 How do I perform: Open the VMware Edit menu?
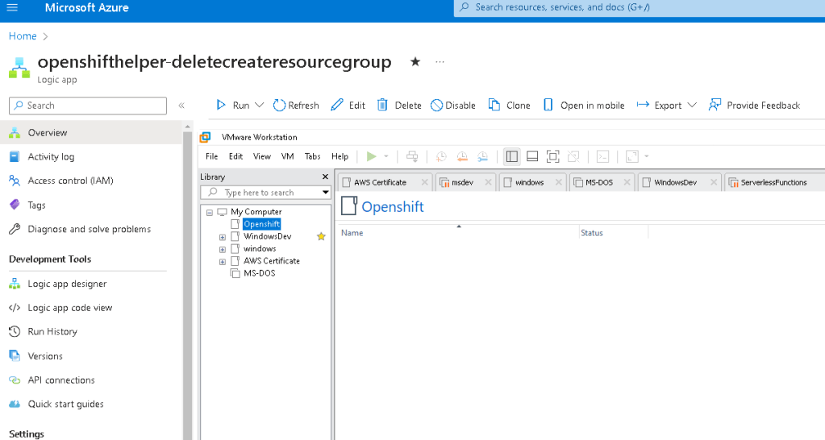click(235, 156)
